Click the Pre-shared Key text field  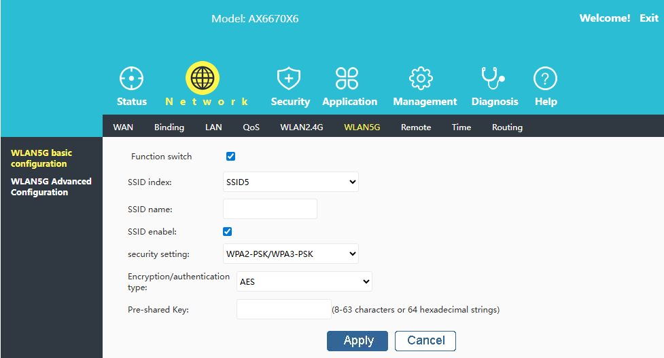tap(283, 310)
